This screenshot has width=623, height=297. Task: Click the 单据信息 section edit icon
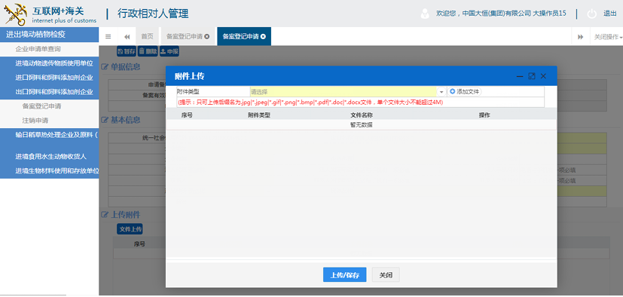(105, 67)
